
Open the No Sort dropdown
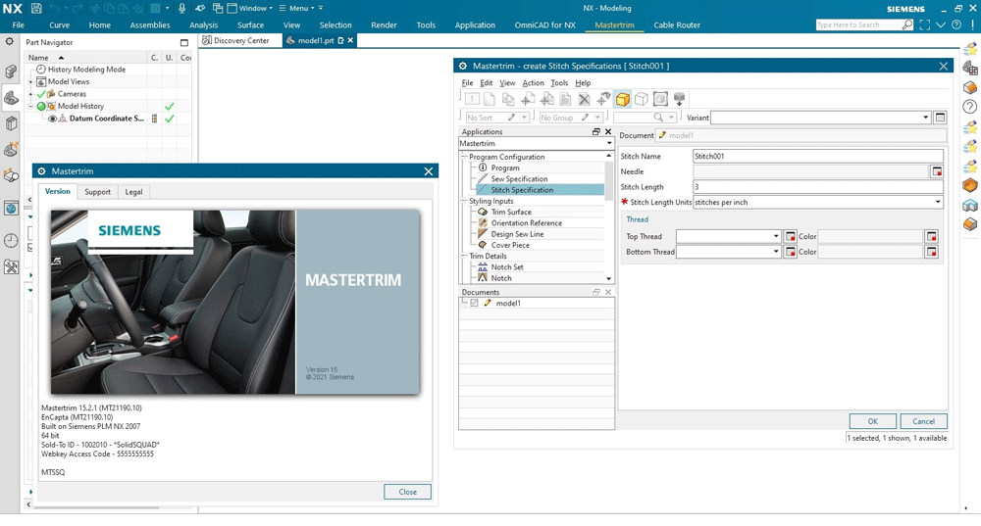tap(524, 118)
